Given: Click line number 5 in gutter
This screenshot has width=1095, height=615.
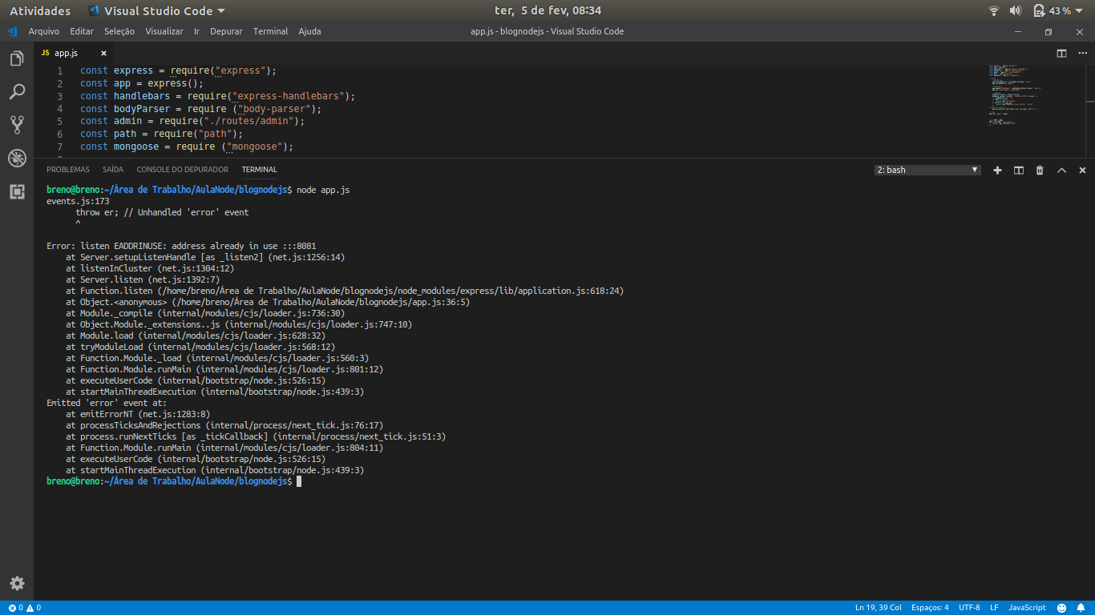Looking at the screenshot, I should [x=59, y=121].
